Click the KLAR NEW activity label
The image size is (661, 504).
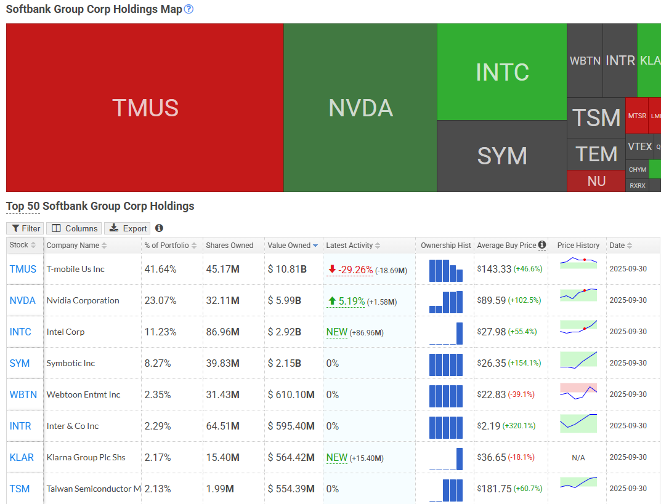pos(337,458)
